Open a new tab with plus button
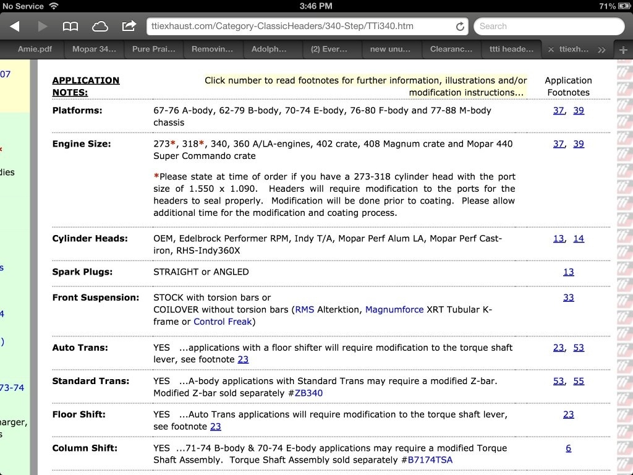Screen dimensions: 633x475 click(622, 49)
